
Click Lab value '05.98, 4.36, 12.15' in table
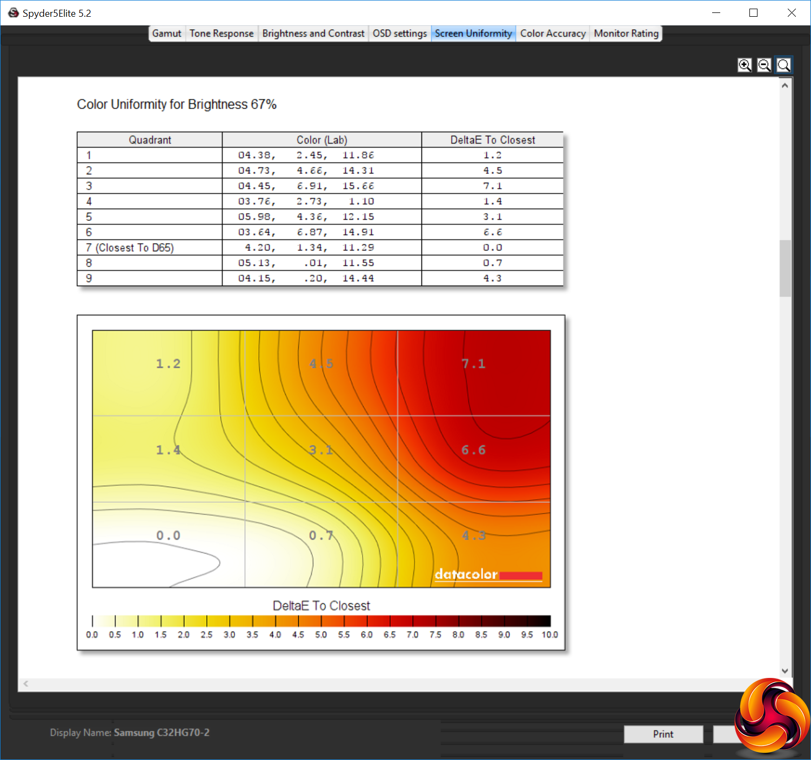306,217
